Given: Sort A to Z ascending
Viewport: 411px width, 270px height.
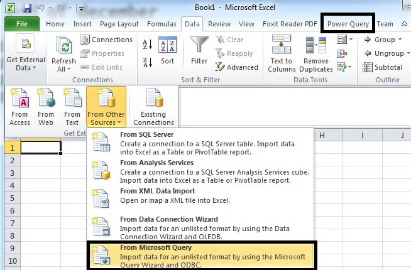Looking at the screenshot, I should click(147, 44).
